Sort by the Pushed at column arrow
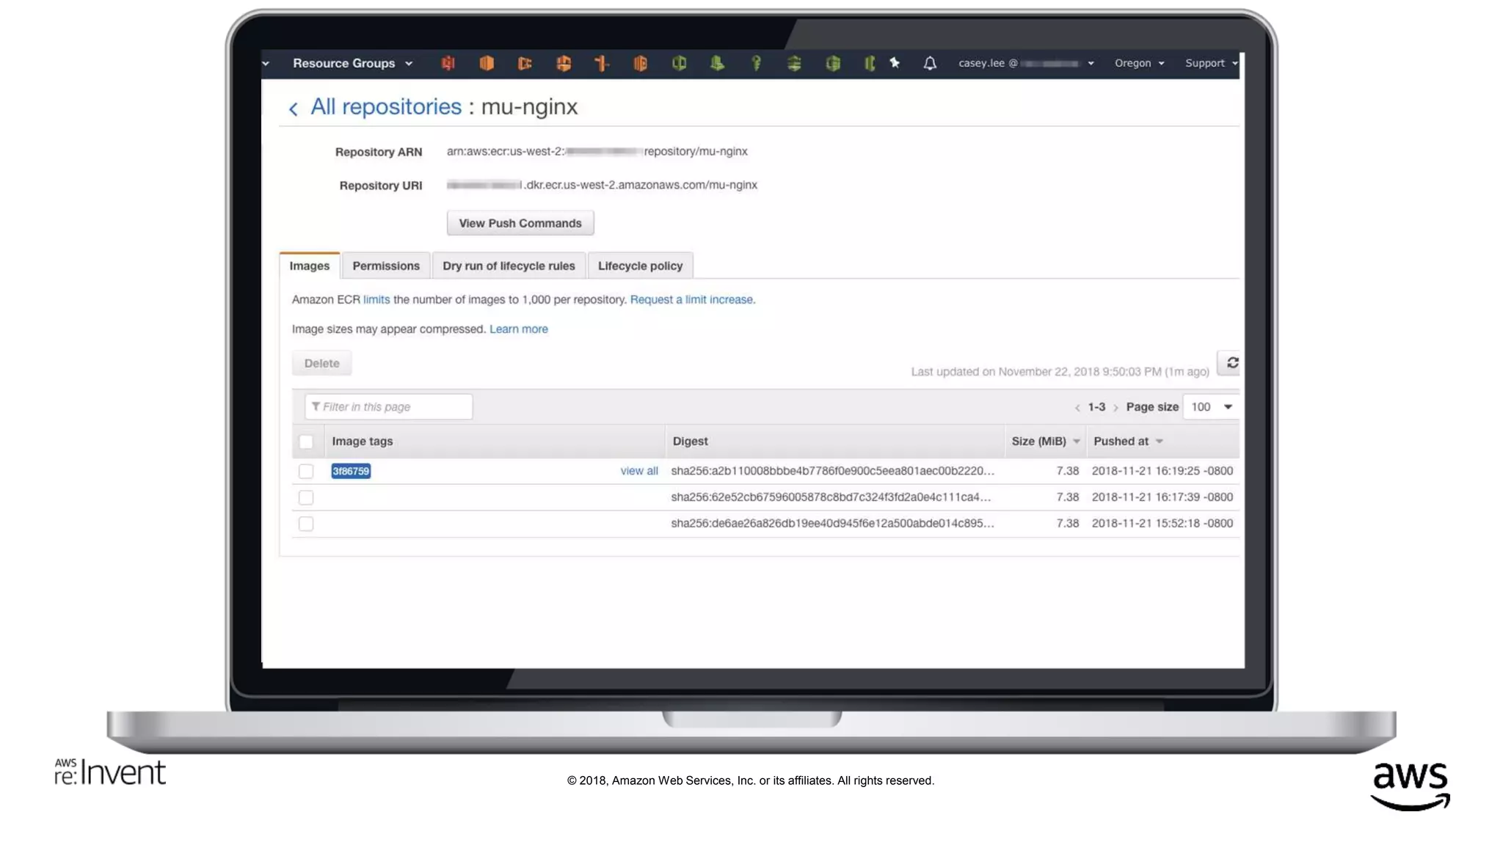 [1160, 442]
